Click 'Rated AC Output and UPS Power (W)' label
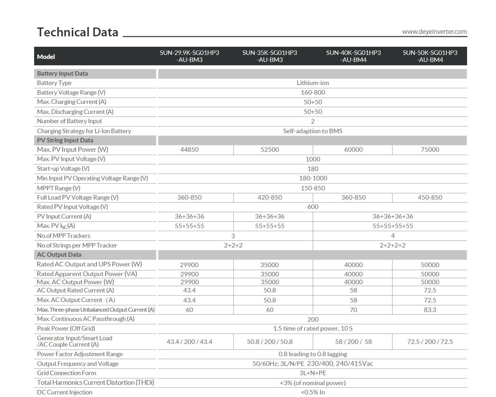Screen dimensions: 496x397 pos(89,264)
